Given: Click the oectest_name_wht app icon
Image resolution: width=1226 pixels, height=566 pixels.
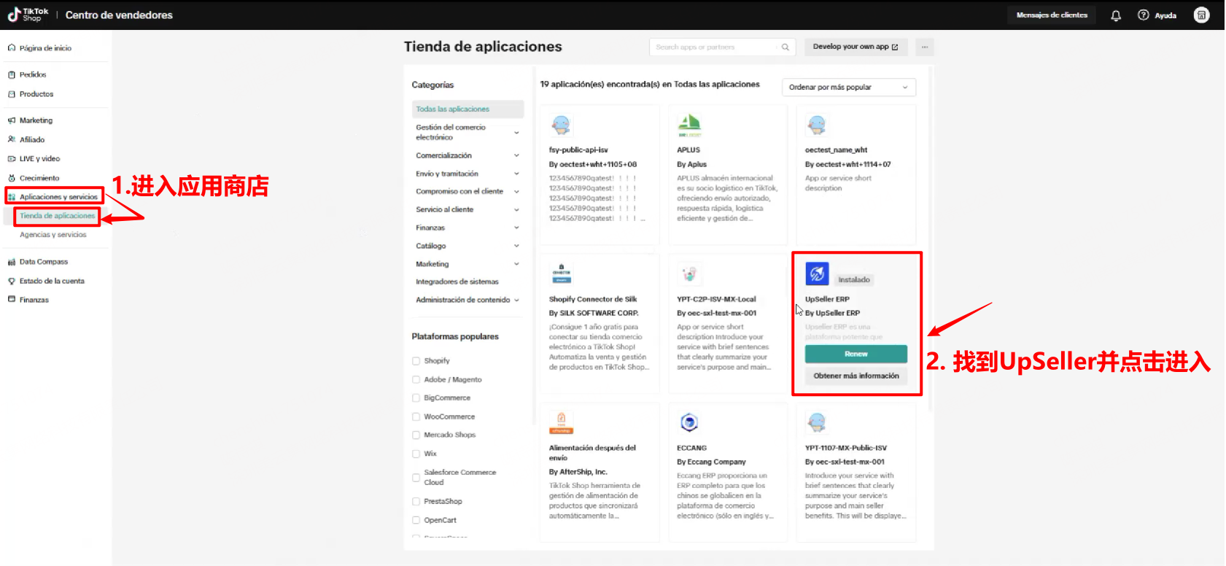Looking at the screenshot, I should [817, 125].
